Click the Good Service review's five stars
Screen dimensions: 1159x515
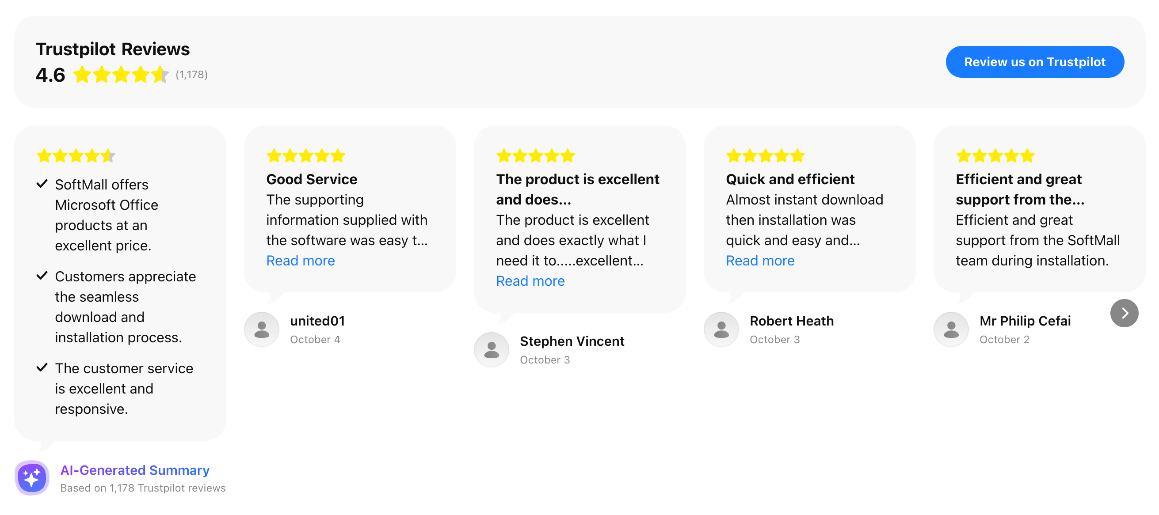pyautogui.click(x=305, y=156)
